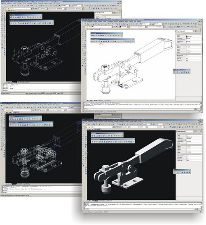Viewport: 206px width, 225px height.
Task: Open Zeichnen menu in top-left wireframe window
Action: 35,3
